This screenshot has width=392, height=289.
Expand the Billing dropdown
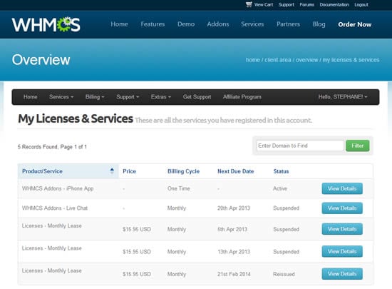coord(95,97)
